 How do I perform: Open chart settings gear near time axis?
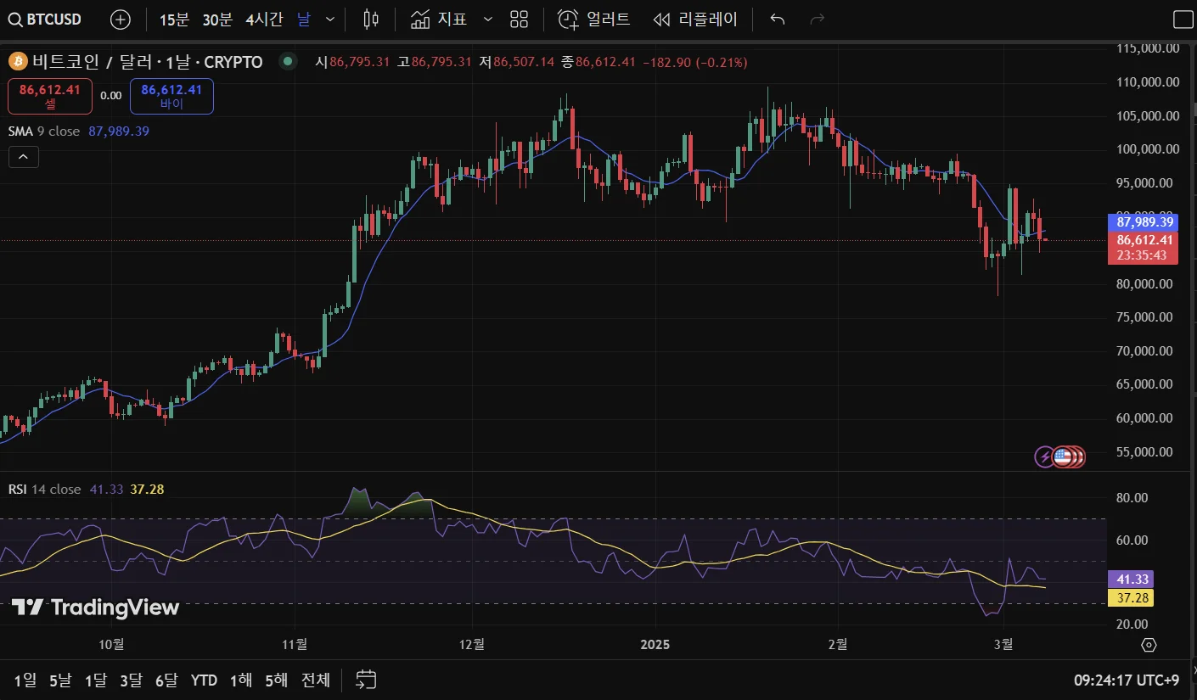[x=1149, y=645]
